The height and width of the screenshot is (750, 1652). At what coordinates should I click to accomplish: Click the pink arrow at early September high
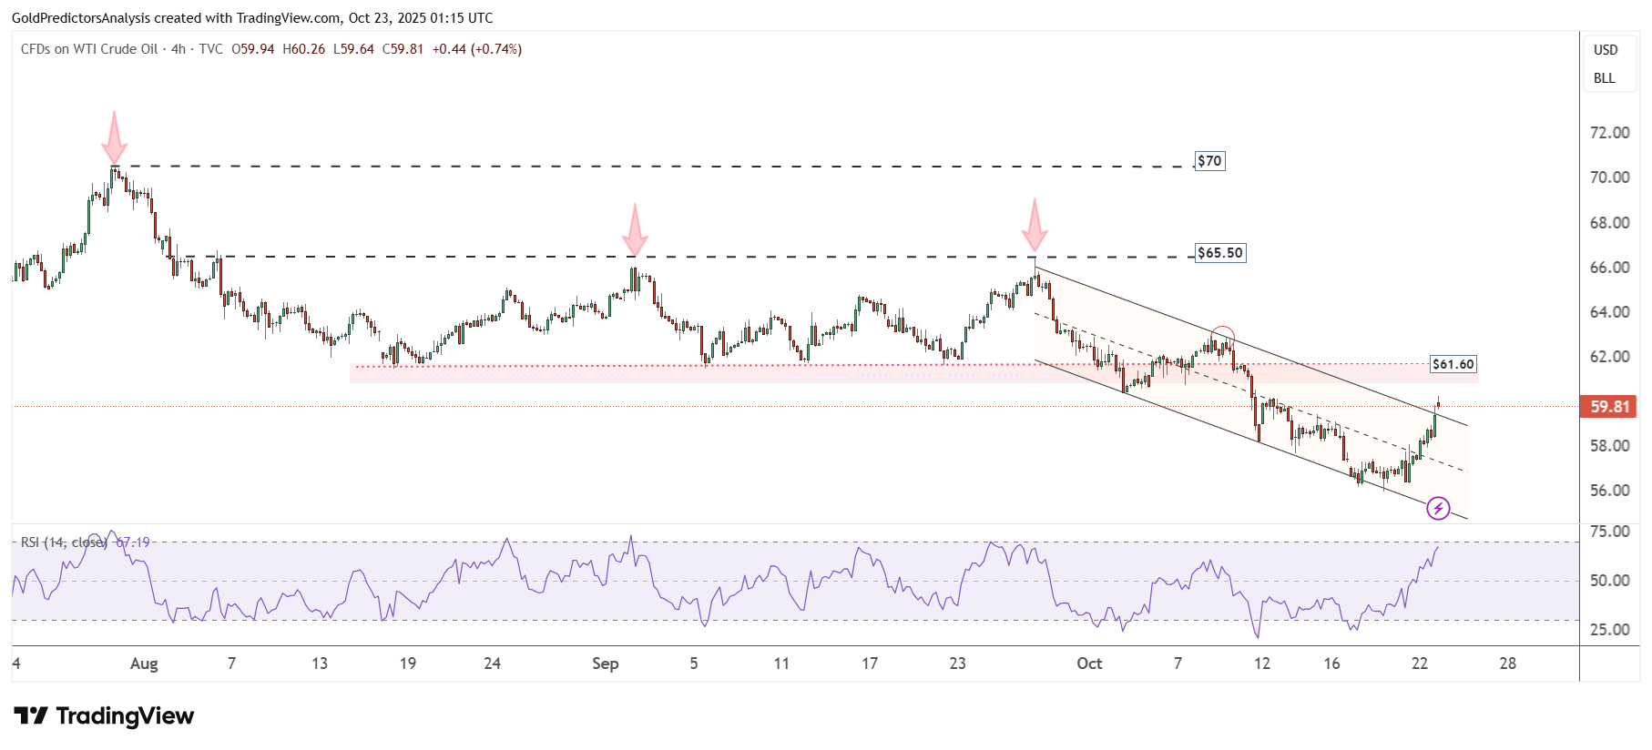click(x=635, y=230)
